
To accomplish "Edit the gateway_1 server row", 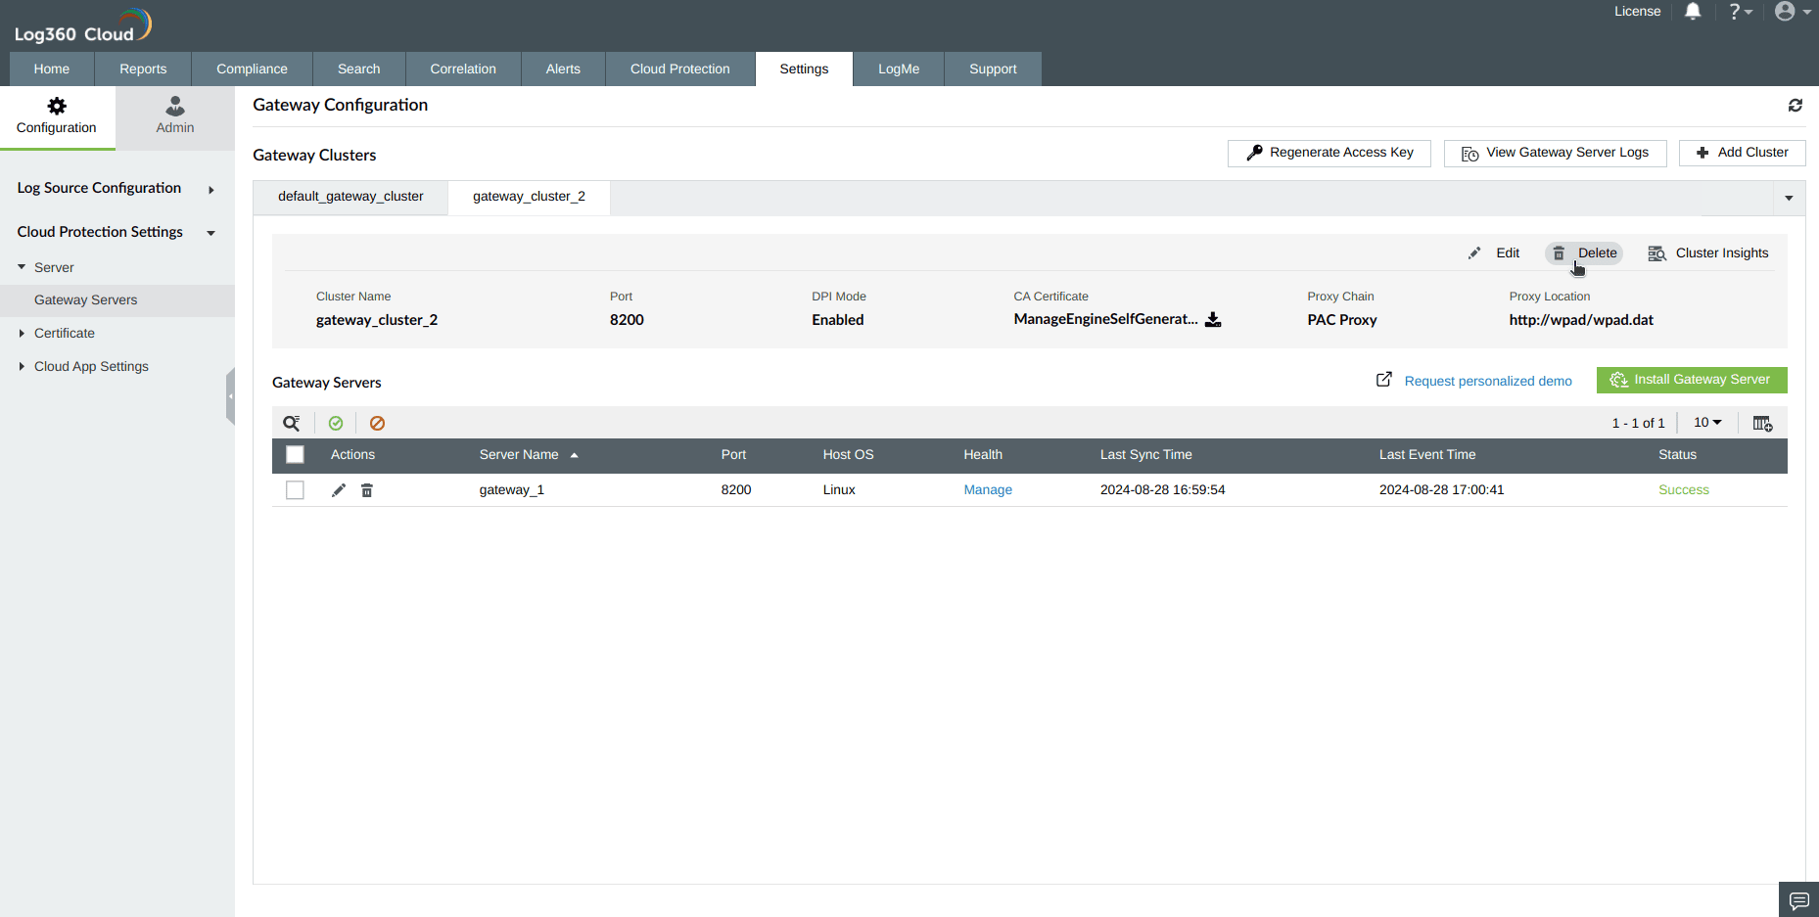I will (x=339, y=490).
